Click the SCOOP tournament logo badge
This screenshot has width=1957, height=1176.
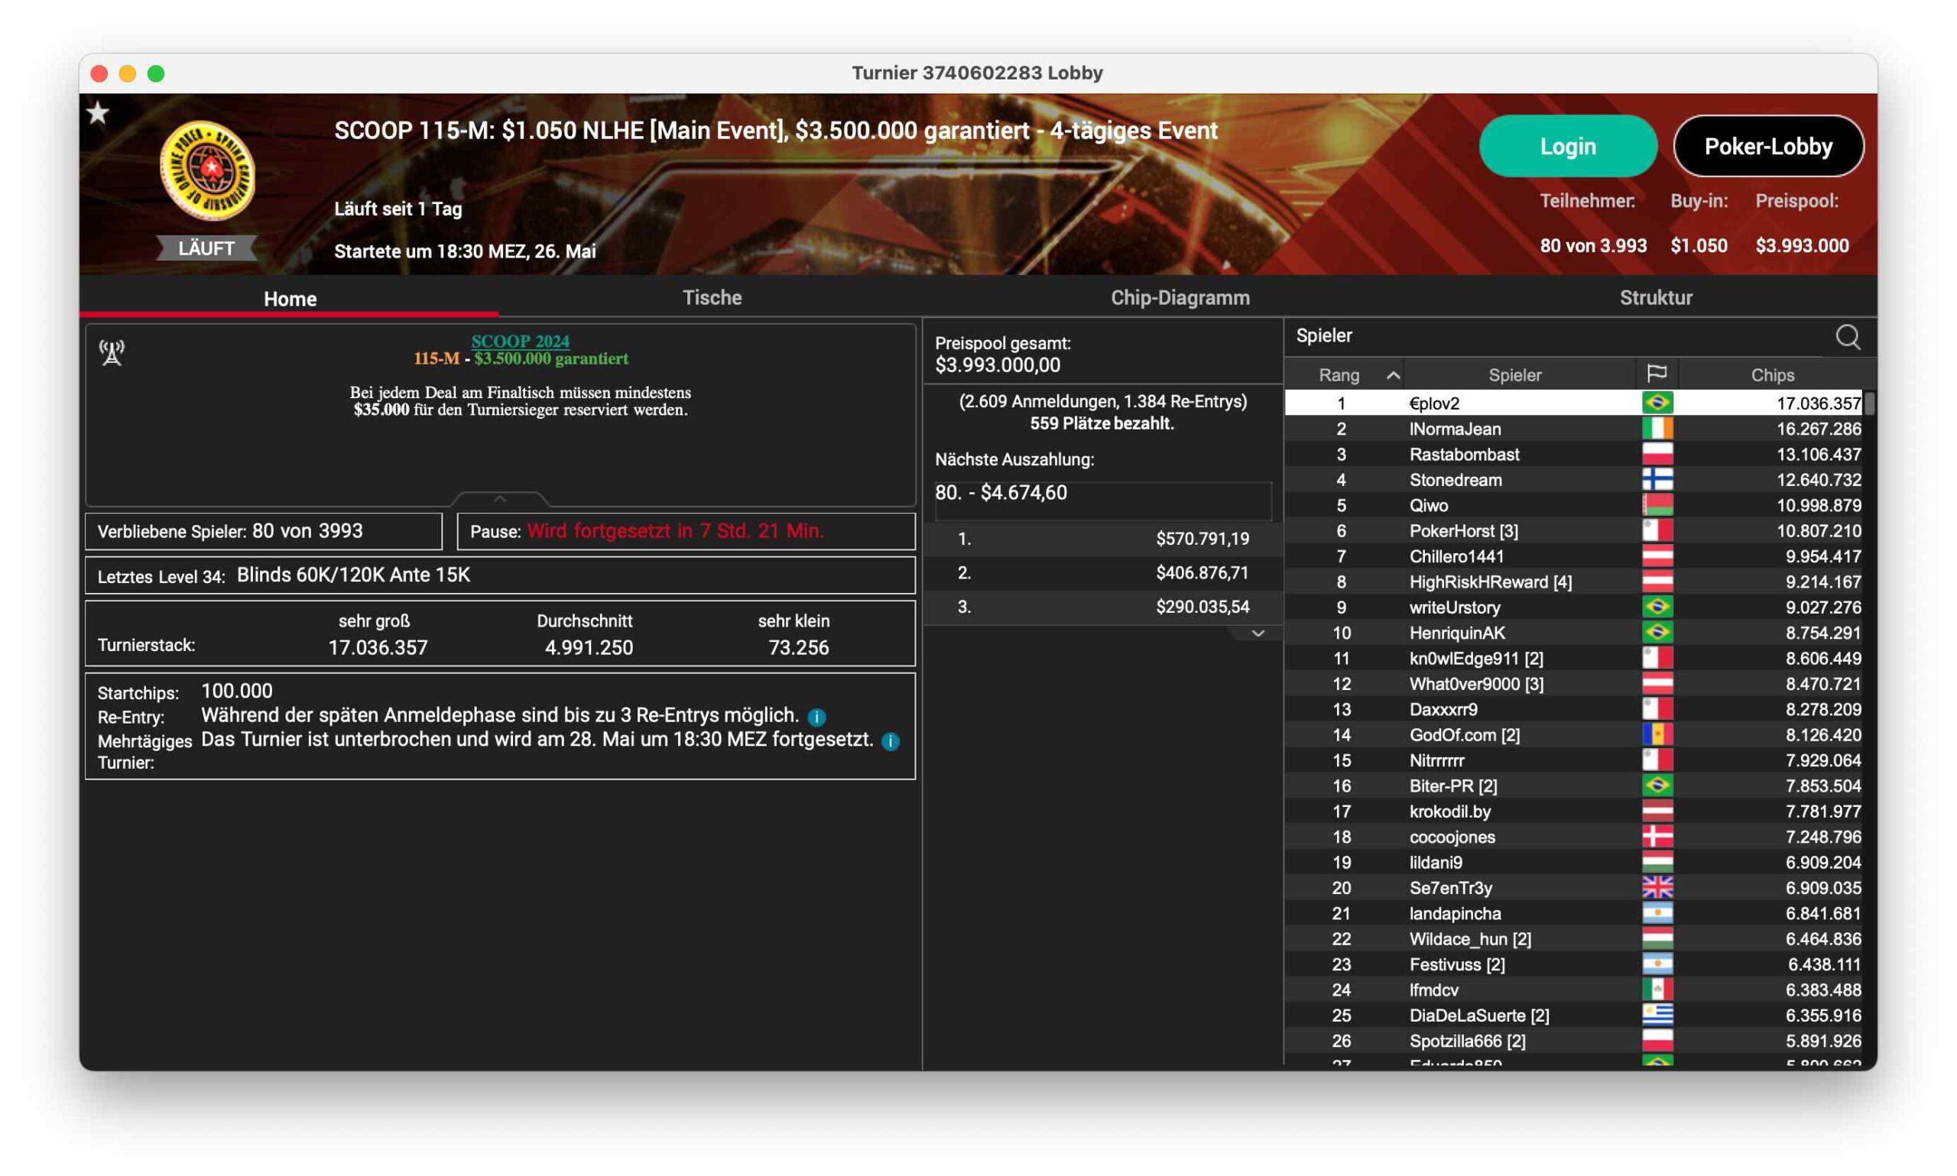click(x=207, y=170)
